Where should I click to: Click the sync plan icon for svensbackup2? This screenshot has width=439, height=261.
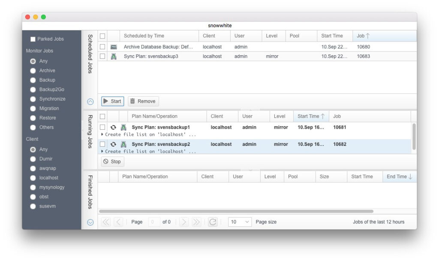tap(123, 145)
